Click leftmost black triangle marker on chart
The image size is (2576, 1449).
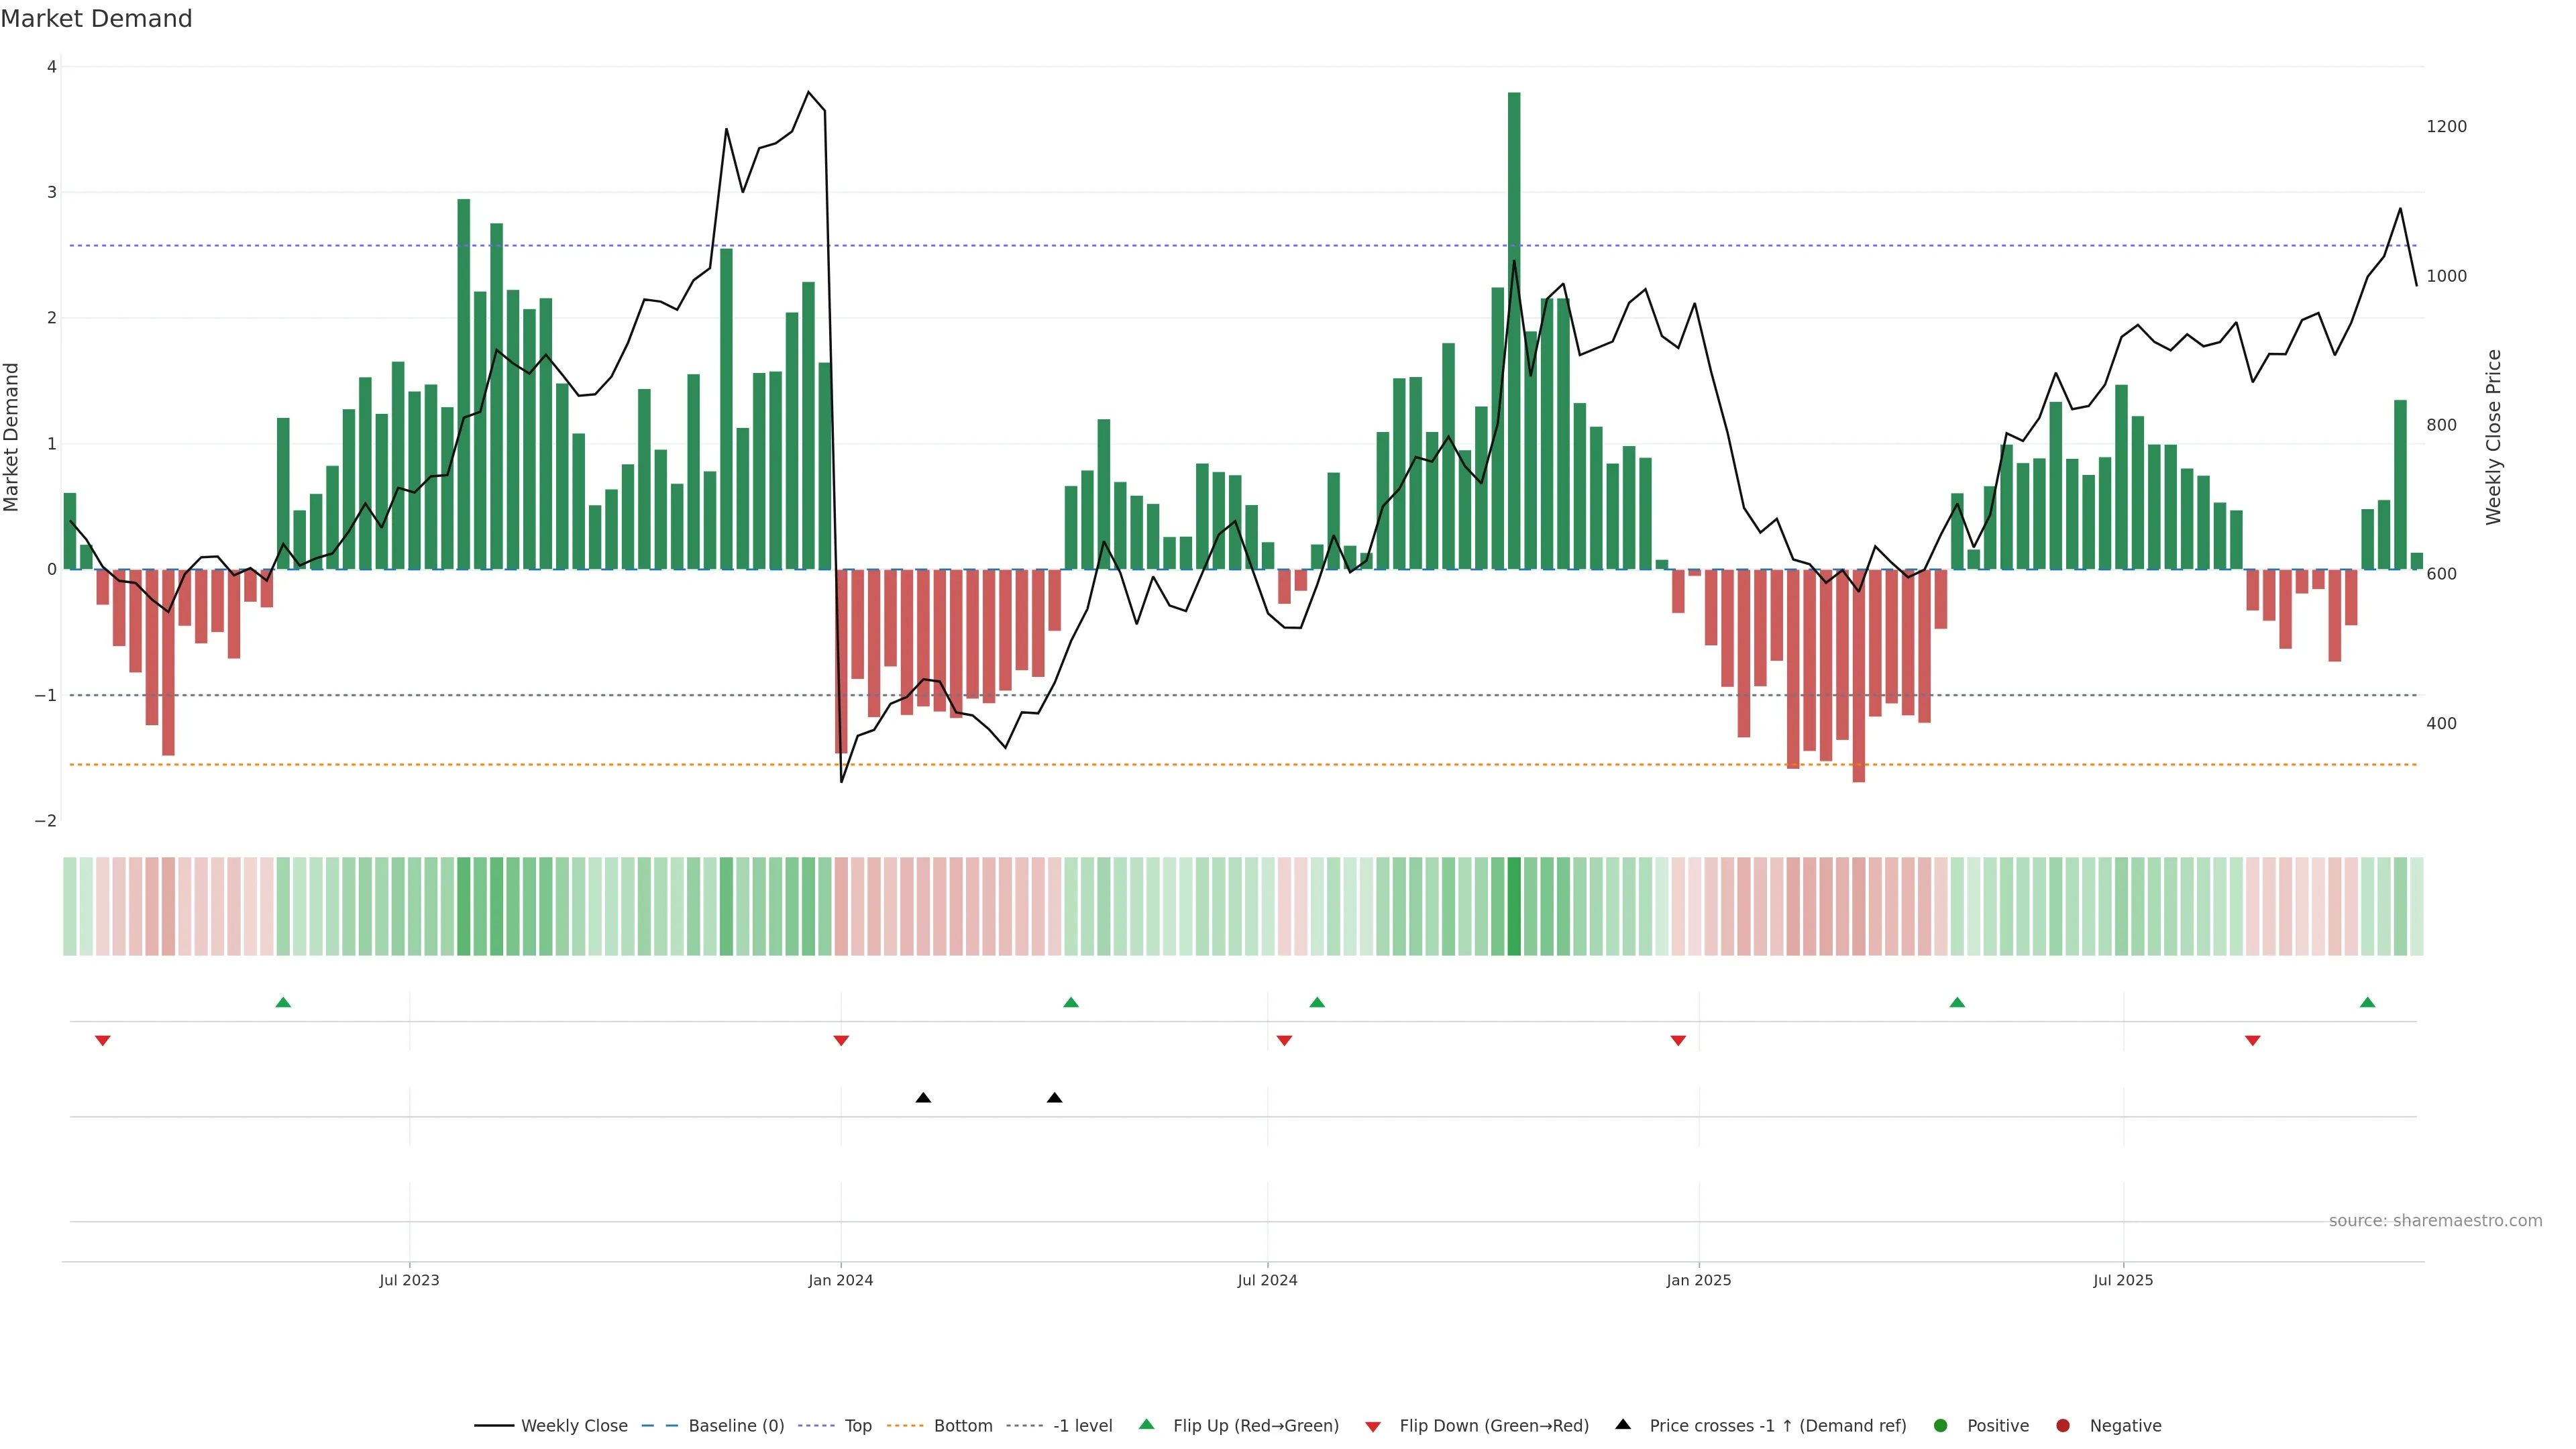point(923,1098)
